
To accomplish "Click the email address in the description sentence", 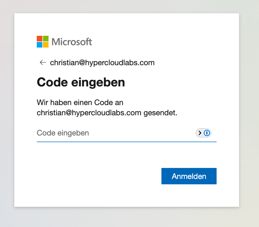I will [89, 113].
